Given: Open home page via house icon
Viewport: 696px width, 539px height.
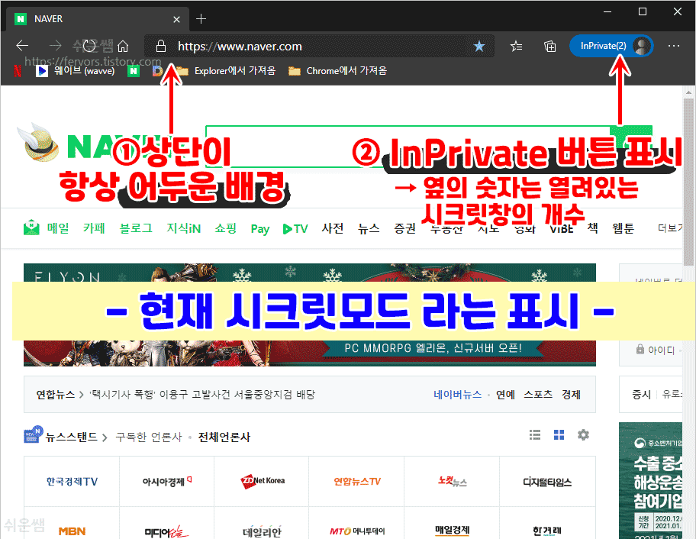Looking at the screenshot, I should [x=123, y=46].
